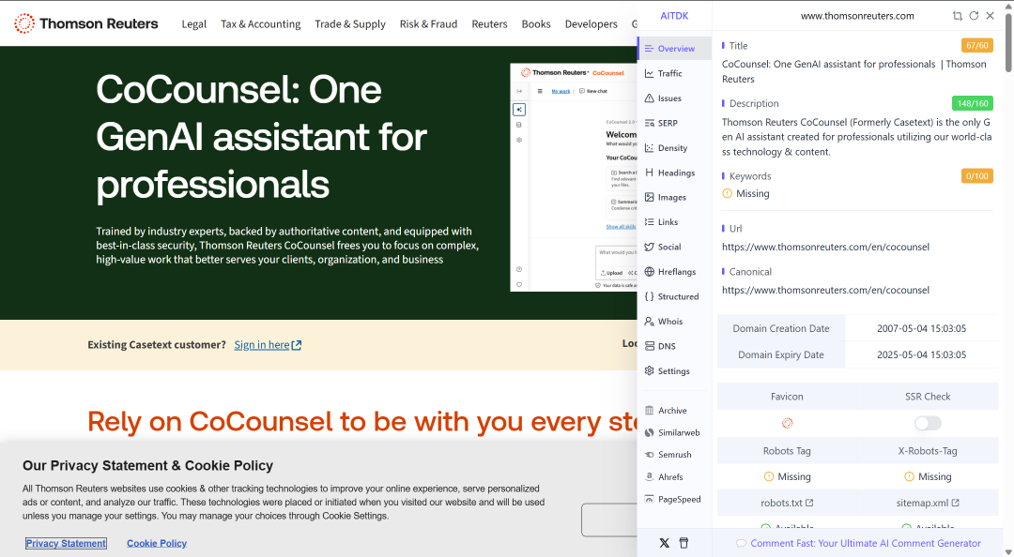Viewport: 1014px width, 557px height.
Task: Open the Risk & Fraud menu
Action: [x=428, y=23]
